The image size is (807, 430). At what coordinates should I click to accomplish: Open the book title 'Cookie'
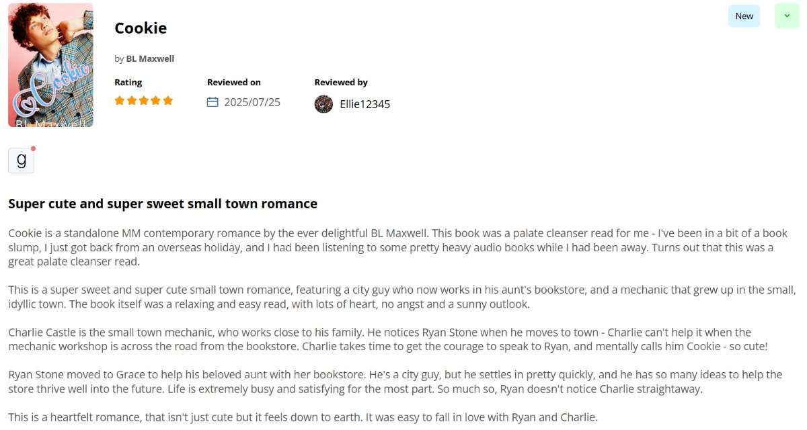coord(141,28)
